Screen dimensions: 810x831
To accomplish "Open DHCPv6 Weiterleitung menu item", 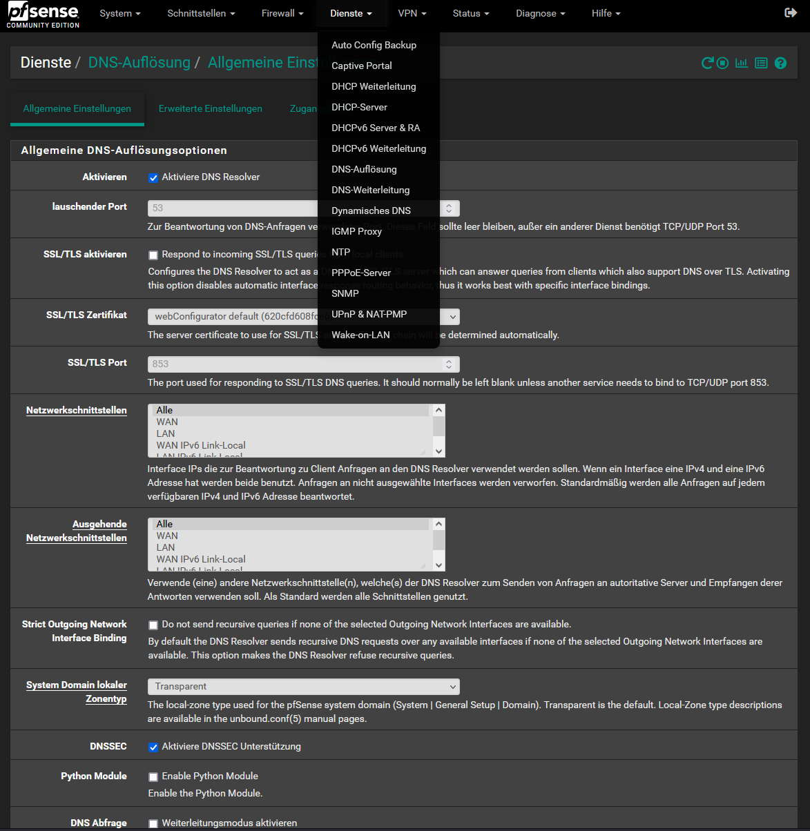I will click(378, 148).
